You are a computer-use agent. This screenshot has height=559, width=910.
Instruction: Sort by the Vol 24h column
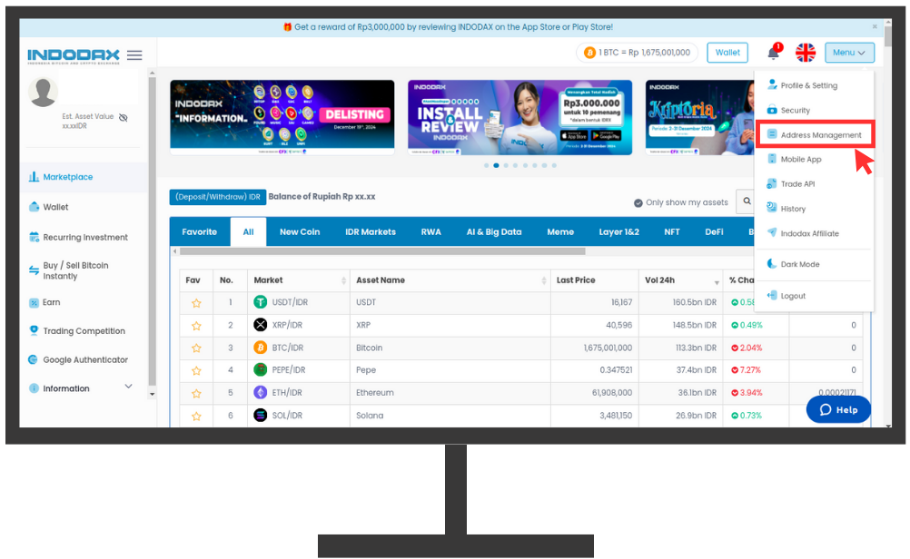[x=681, y=280]
